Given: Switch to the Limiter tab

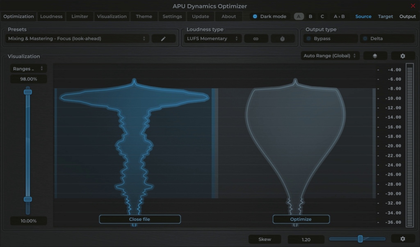Looking at the screenshot, I should click(x=79, y=16).
